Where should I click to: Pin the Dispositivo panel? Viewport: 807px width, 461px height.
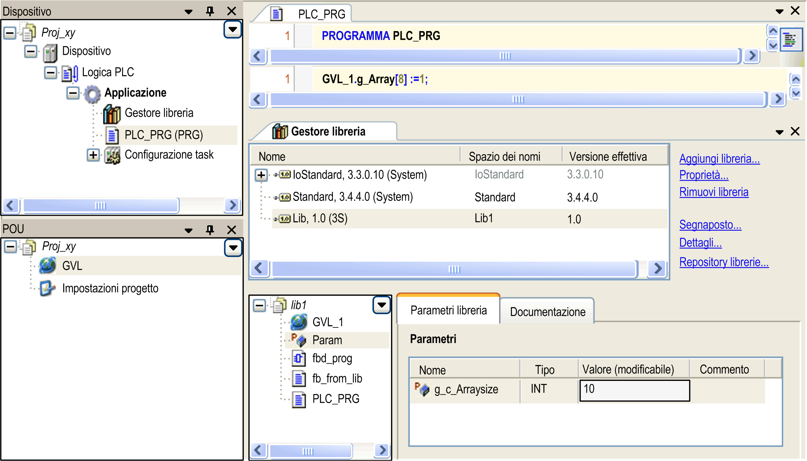coord(210,11)
